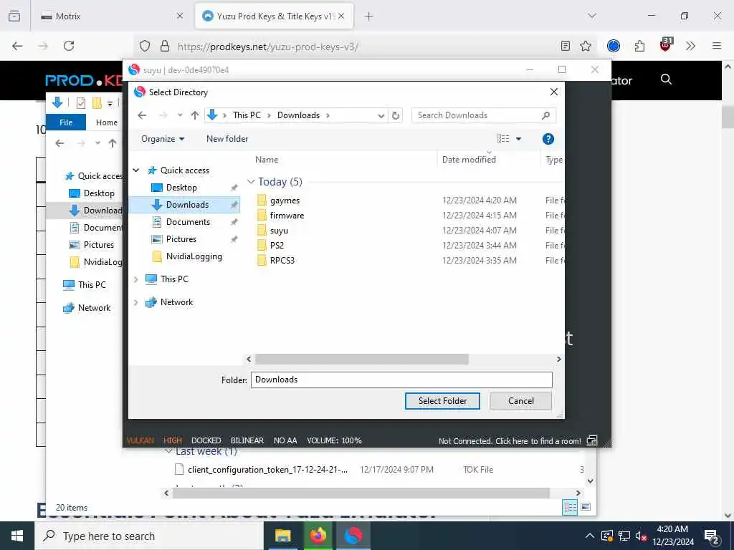The height and width of the screenshot is (550, 734).
Task: Expand This PC in dialog navigation tree
Action: (135, 279)
